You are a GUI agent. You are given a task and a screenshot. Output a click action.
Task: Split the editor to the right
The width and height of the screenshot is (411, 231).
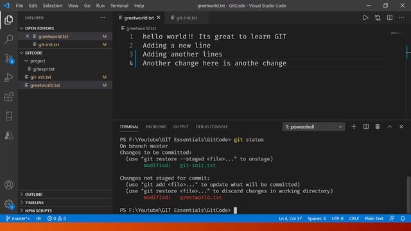click(x=390, y=18)
